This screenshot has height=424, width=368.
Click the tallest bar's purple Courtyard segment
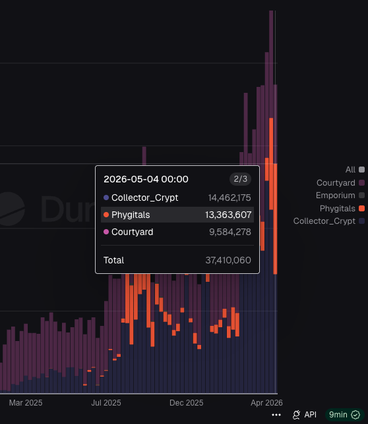pyautogui.click(x=271, y=64)
